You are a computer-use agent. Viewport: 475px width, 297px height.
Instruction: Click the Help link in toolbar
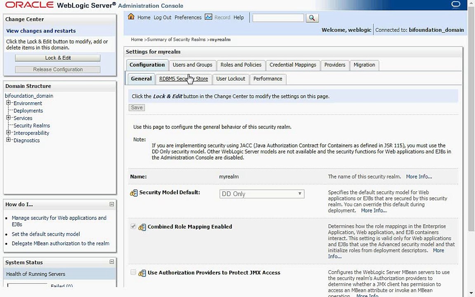238,18
